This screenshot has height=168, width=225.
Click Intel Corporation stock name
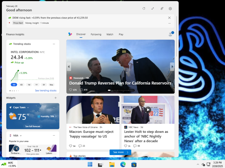point(24,52)
